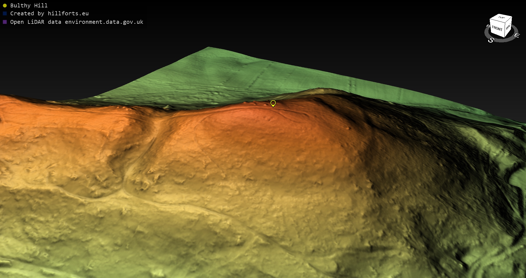Select the Bulthy Hill legend label
Screen dimensions: 526x278
point(29,5)
